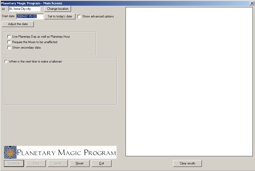Clear results in the output pane
The height and width of the screenshot is (171, 255).
pos(188,163)
